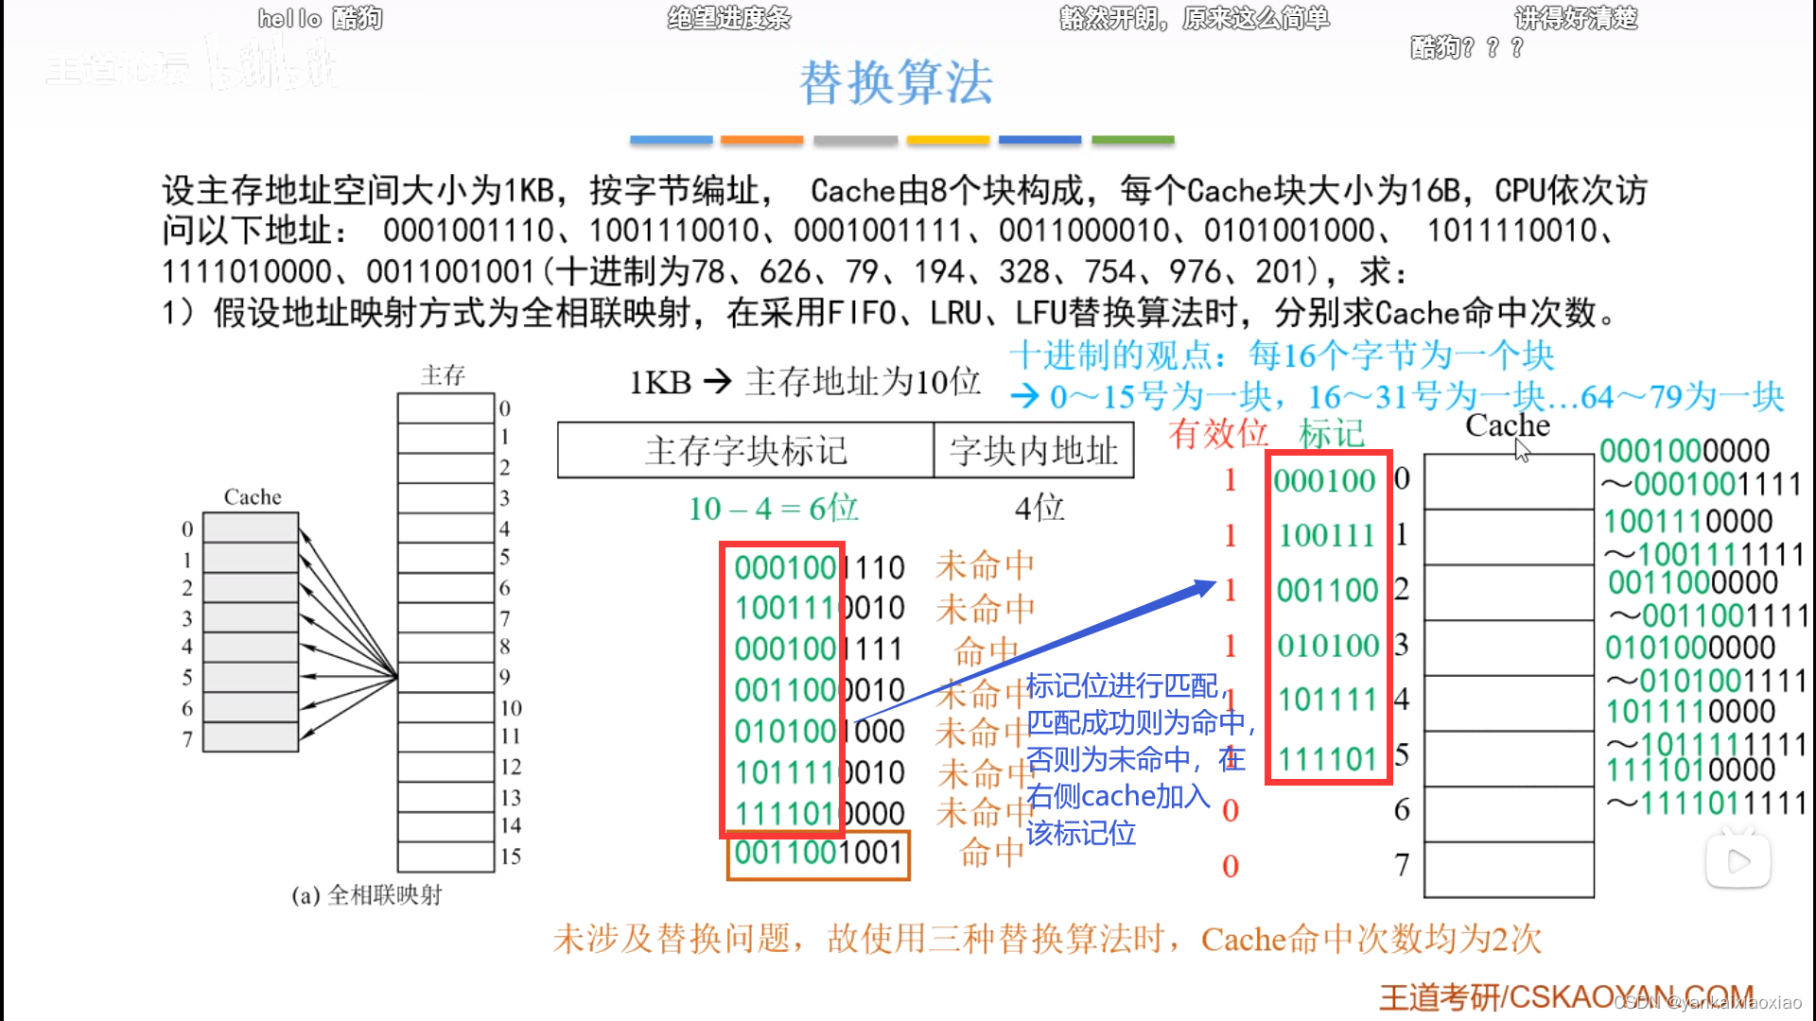Viewport: 1816px width, 1021px height.
Task: Click the Cache label above the left diagram
Action: [x=253, y=496]
